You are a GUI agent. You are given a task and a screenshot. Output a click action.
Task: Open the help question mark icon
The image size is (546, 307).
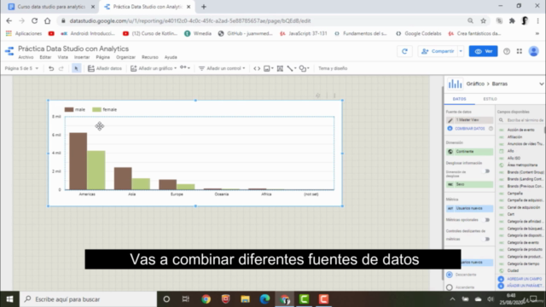coord(507,51)
